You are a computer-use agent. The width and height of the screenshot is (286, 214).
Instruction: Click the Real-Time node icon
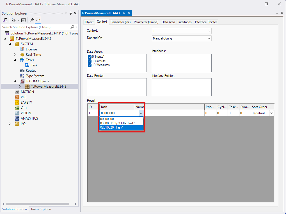pyautogui.click(x=22, y=55)
